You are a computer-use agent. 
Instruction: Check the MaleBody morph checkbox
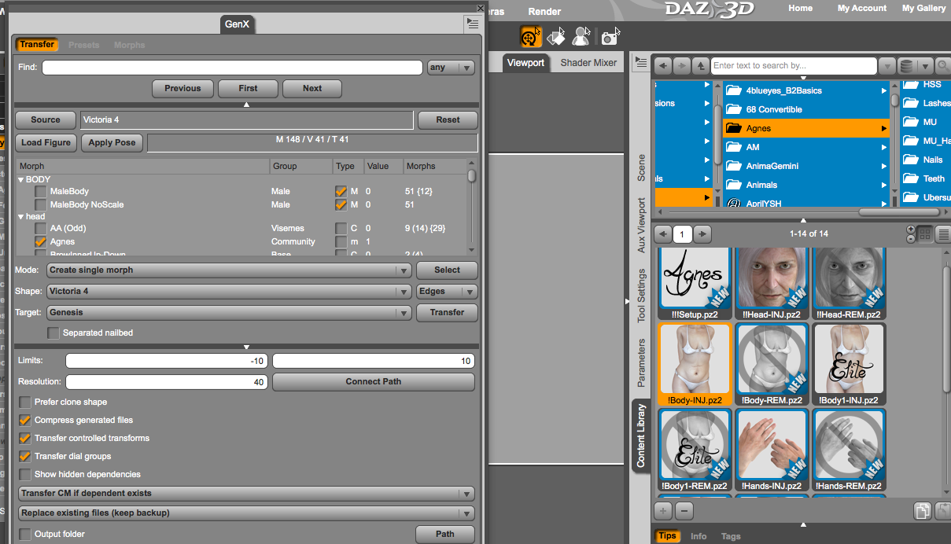pyautogui.click(x=40, y=191)
